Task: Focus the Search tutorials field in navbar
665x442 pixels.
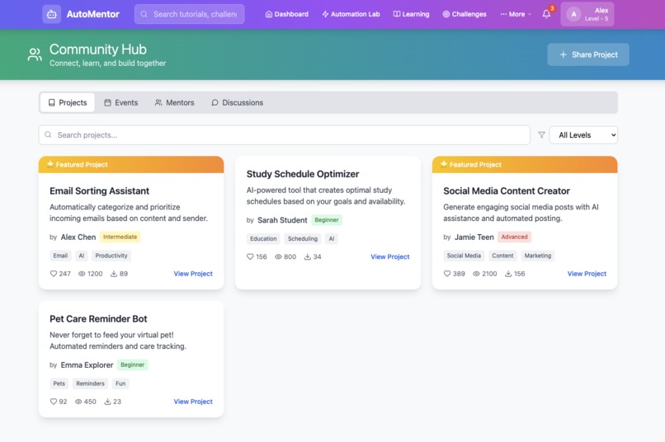Action: coord(190,14)
